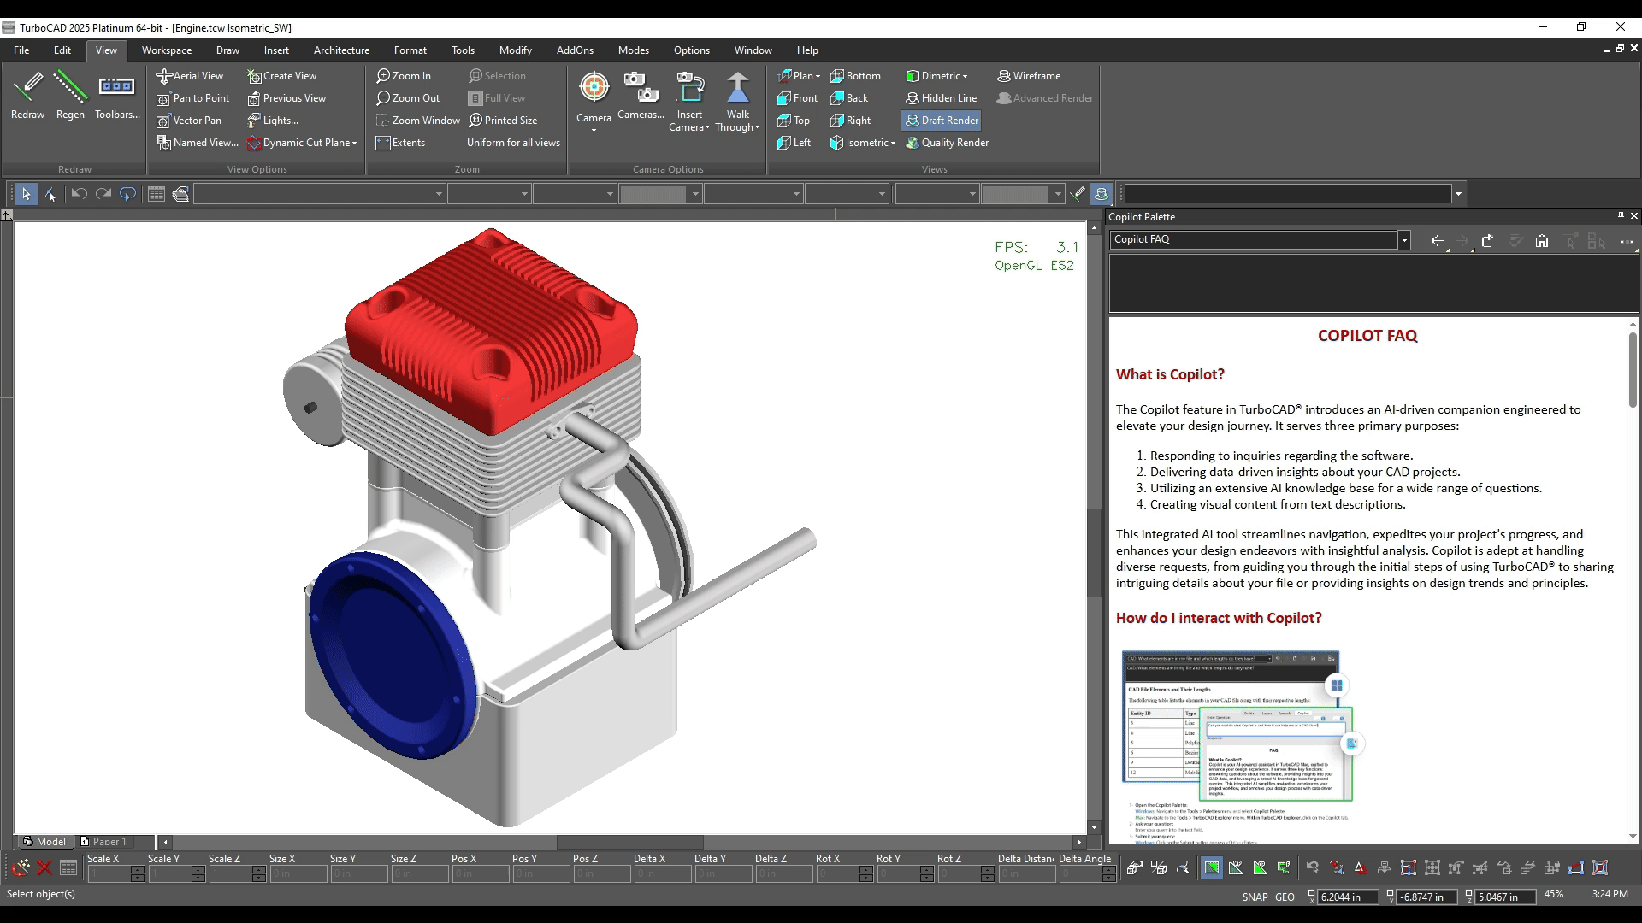Open the Copilot Palette more options menu
The image size is (1642, 923).
point(1627,241)
